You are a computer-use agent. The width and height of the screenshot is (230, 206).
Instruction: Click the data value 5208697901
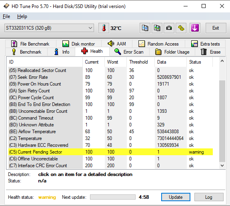[169, 77]
